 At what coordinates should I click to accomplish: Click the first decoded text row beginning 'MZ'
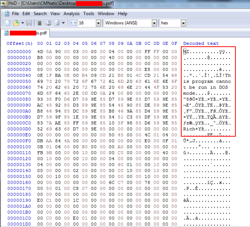pyautogui.click(x=207, y=52)
